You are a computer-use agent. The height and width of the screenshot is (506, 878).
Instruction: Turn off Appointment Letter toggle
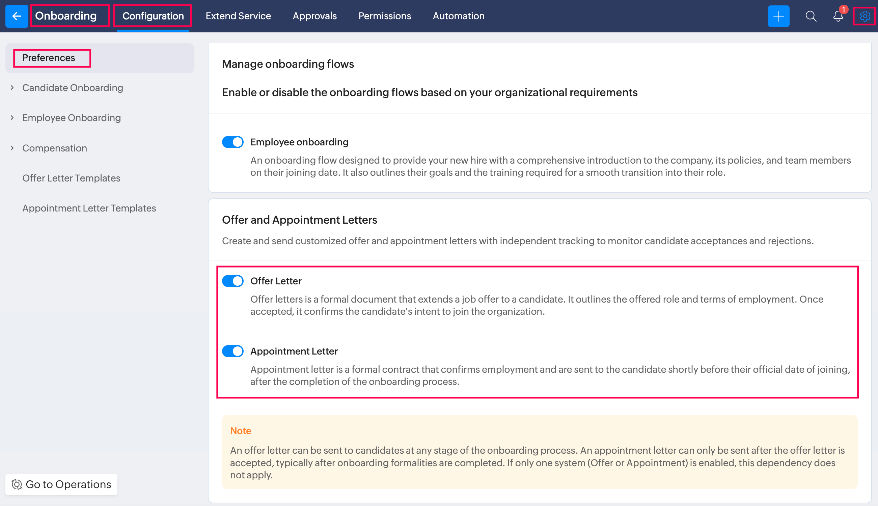232,352
